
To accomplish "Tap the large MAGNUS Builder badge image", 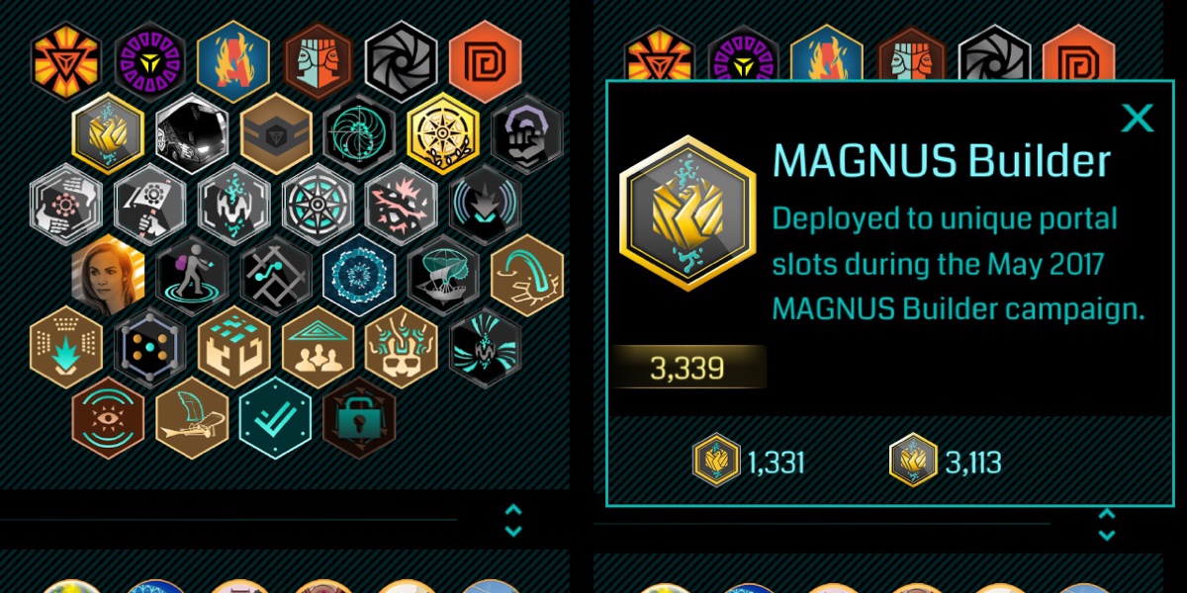I will point(687,213).
